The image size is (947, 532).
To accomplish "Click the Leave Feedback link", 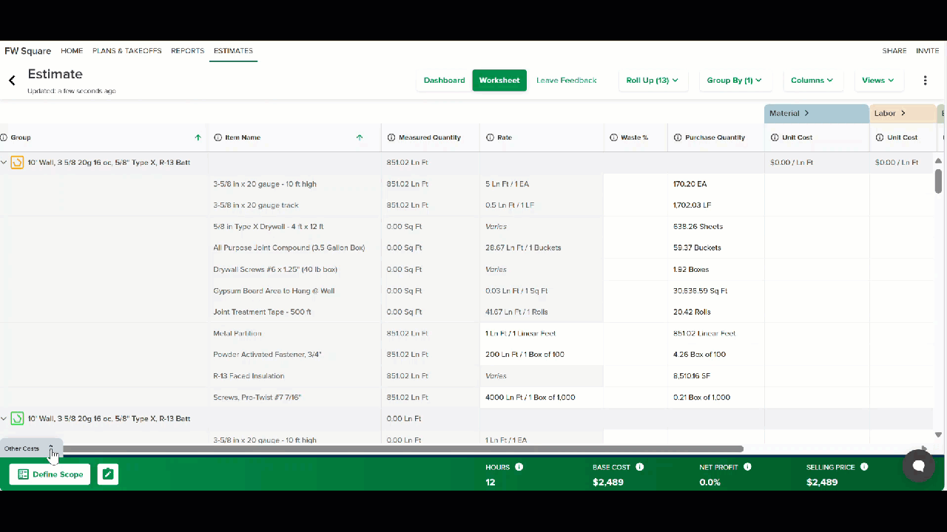I will pyautogui.click(x=566, y=80).
